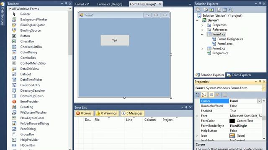Viewport: 268px width, 150px height.
Task: Sort Error List by Project column
Action: 177,120
